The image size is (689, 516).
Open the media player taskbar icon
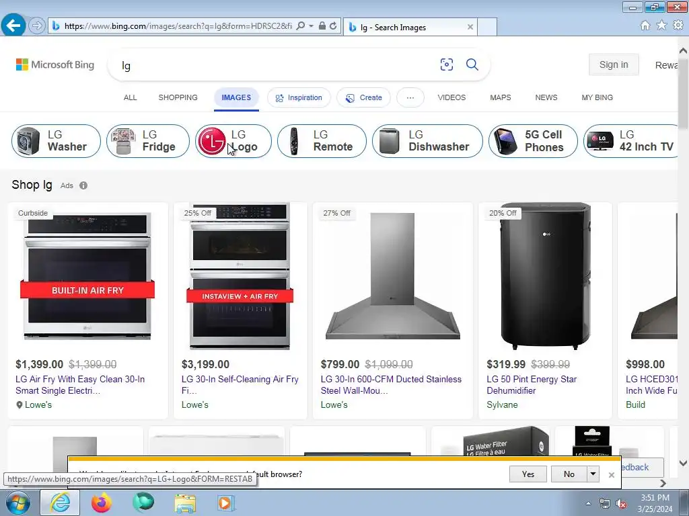click(226, 503)
